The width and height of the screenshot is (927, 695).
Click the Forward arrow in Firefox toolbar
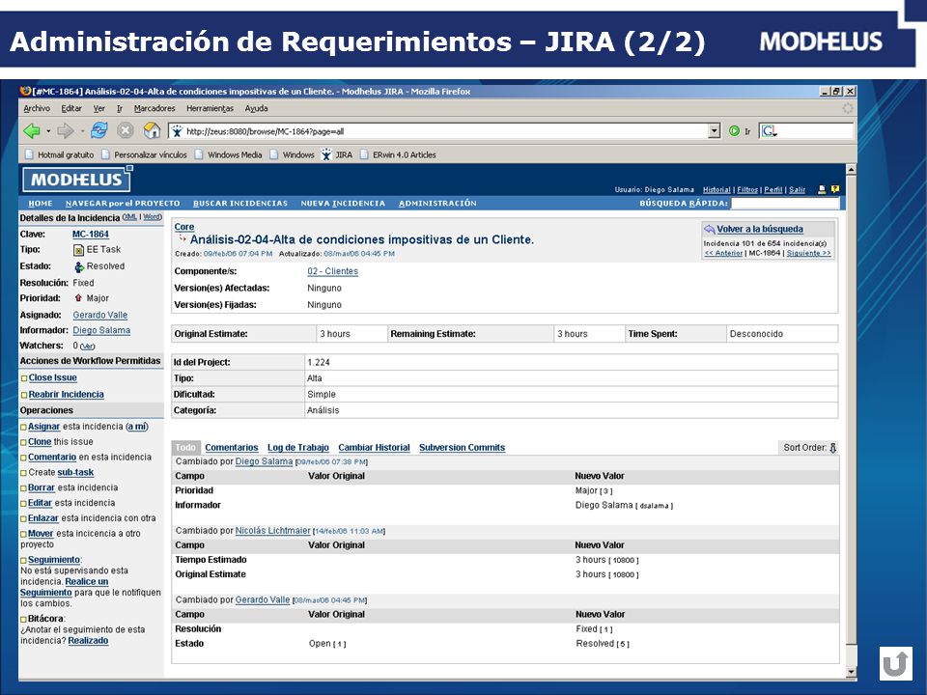point(65,130)
